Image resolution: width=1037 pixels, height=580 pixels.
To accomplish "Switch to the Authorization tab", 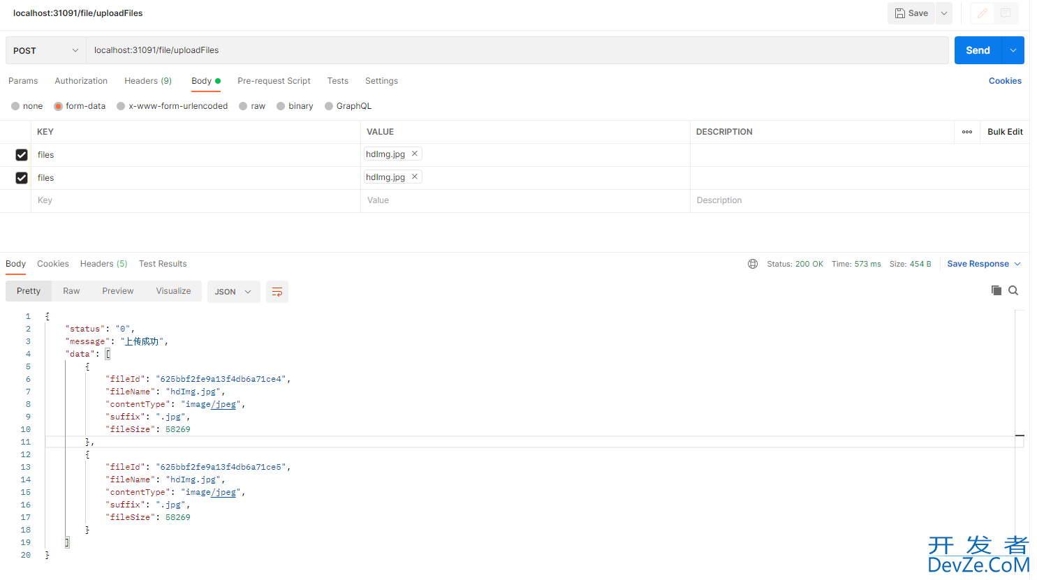I will pos(81,81).
